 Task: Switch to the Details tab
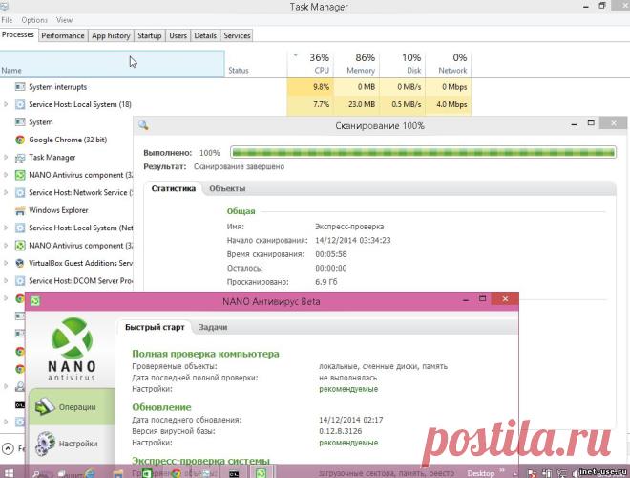click(x=205, y=35)
